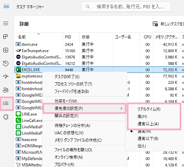Open プロパティ(R) from context menu

click(x=64, y=164)
